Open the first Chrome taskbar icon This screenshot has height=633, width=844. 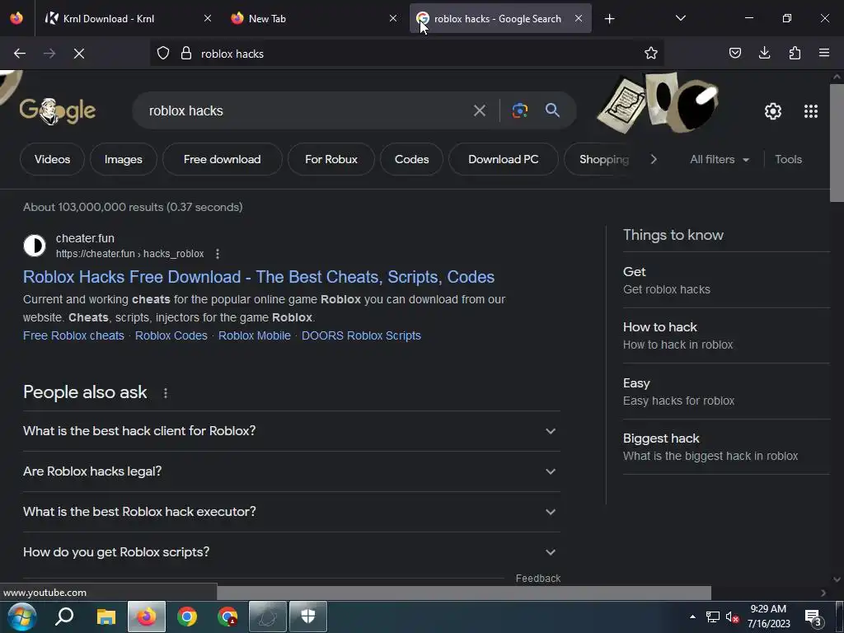click(x=187, y=617)
